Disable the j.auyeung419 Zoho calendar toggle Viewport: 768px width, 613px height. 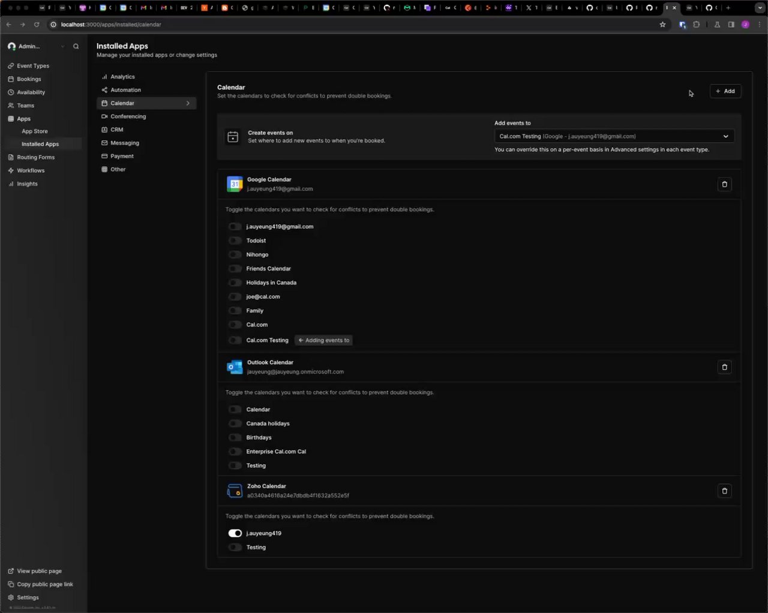(235, 533)
